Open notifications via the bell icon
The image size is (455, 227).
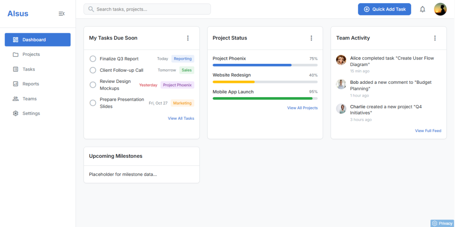click(423, 9)
